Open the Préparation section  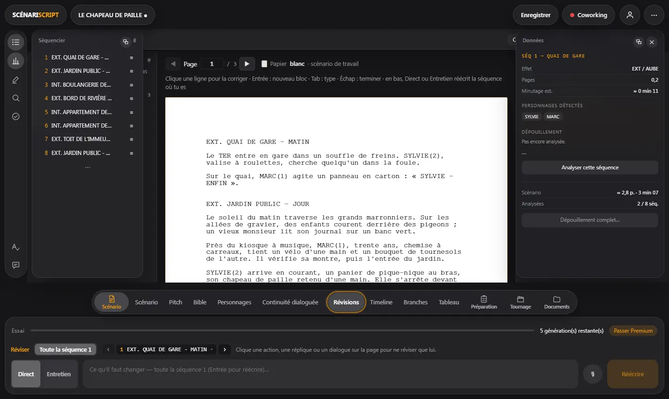[x=484, y=302]
